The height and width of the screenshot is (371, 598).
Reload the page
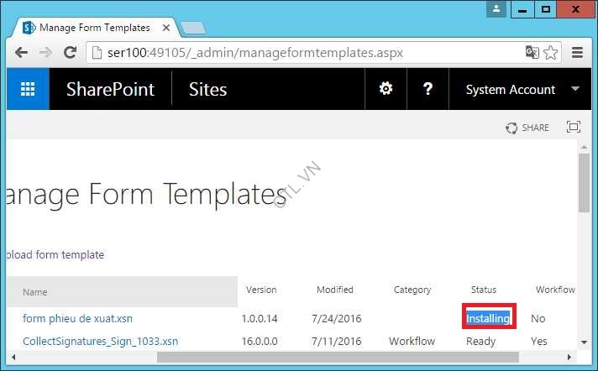[x=71, y=52]
